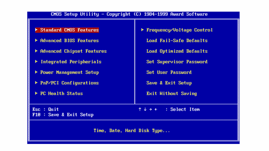
Task: Choose Exit Without Saving
Action: coord(171,94)
